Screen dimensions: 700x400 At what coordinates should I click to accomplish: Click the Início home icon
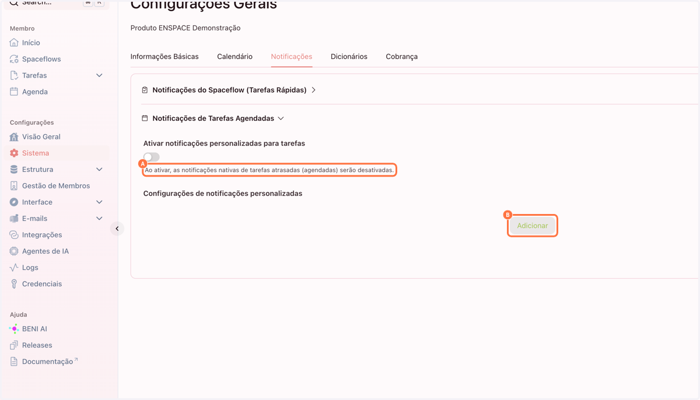pos(15,43)
